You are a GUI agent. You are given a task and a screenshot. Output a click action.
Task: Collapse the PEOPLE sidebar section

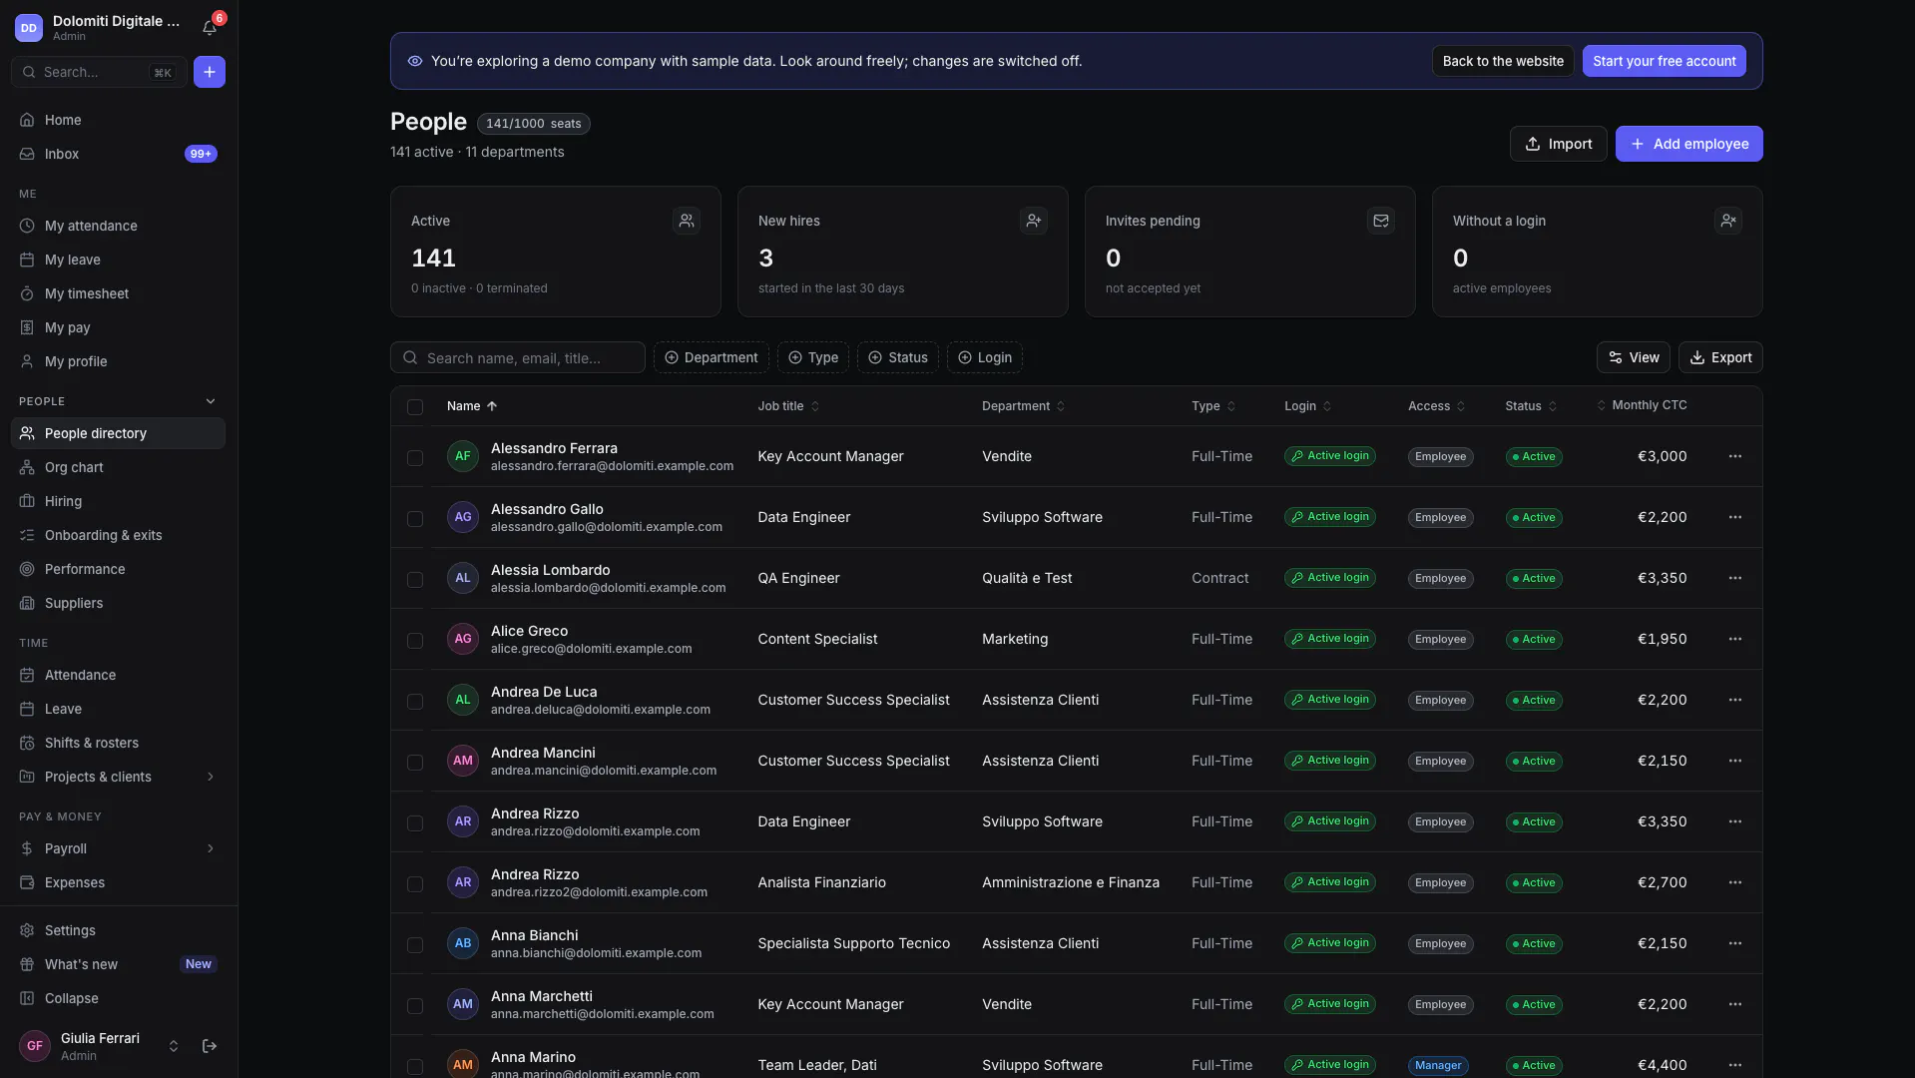pyautogui.click(x=211, y=401)
